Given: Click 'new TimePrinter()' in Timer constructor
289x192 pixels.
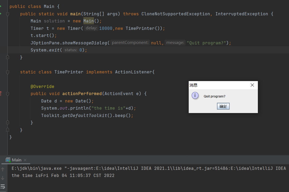Looking at the screenshot, I should [x=137, y=29].
